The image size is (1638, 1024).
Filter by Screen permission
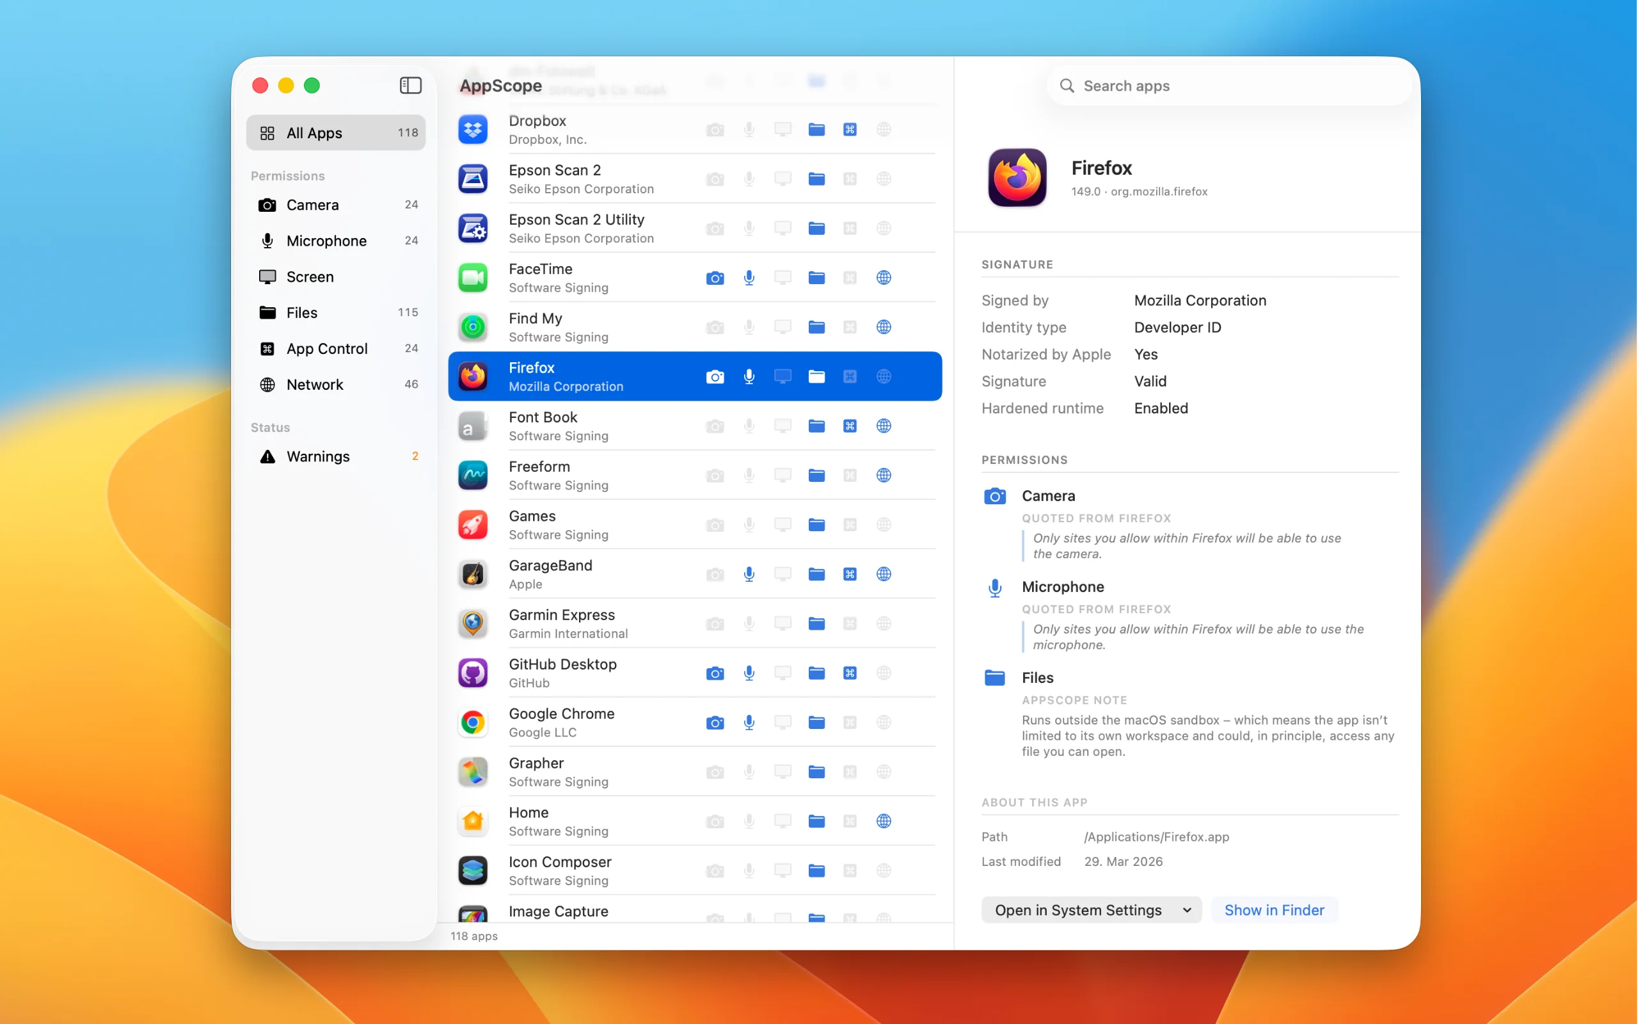[x=336, y=276]
